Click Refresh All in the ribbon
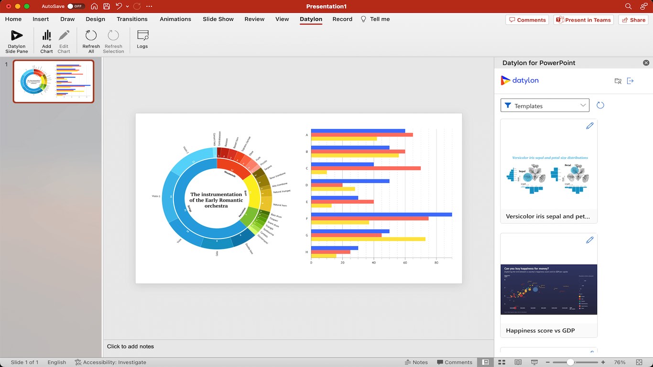 (91, 41)
